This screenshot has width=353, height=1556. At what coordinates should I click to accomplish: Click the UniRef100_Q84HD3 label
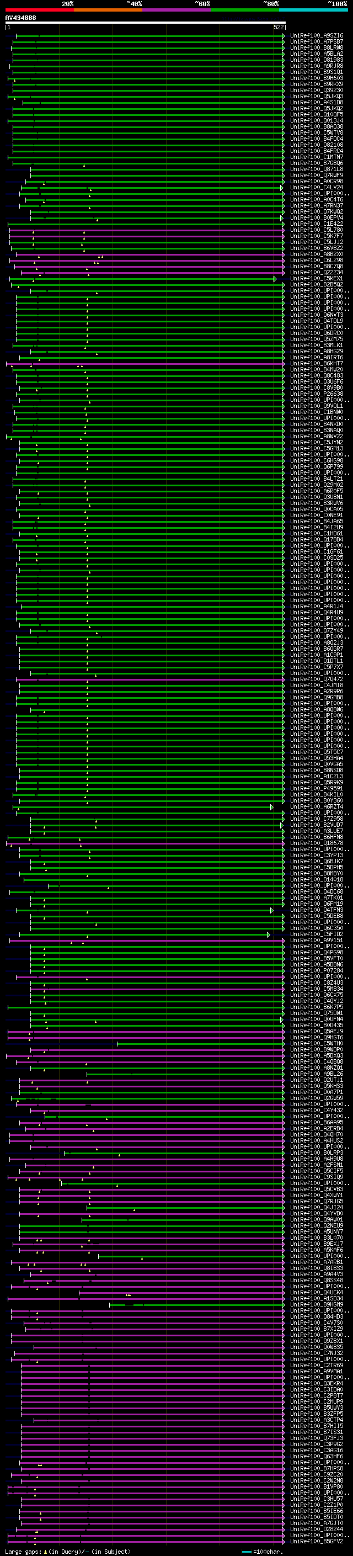(316, 1316)
